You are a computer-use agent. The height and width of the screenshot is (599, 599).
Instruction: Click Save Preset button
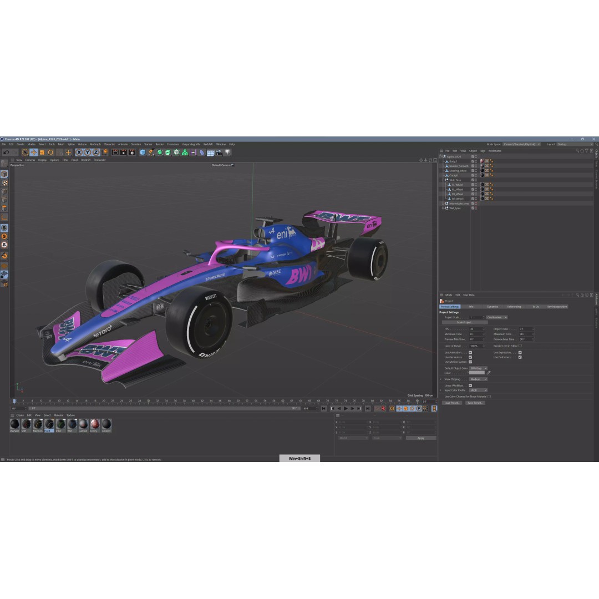(475, 403)
